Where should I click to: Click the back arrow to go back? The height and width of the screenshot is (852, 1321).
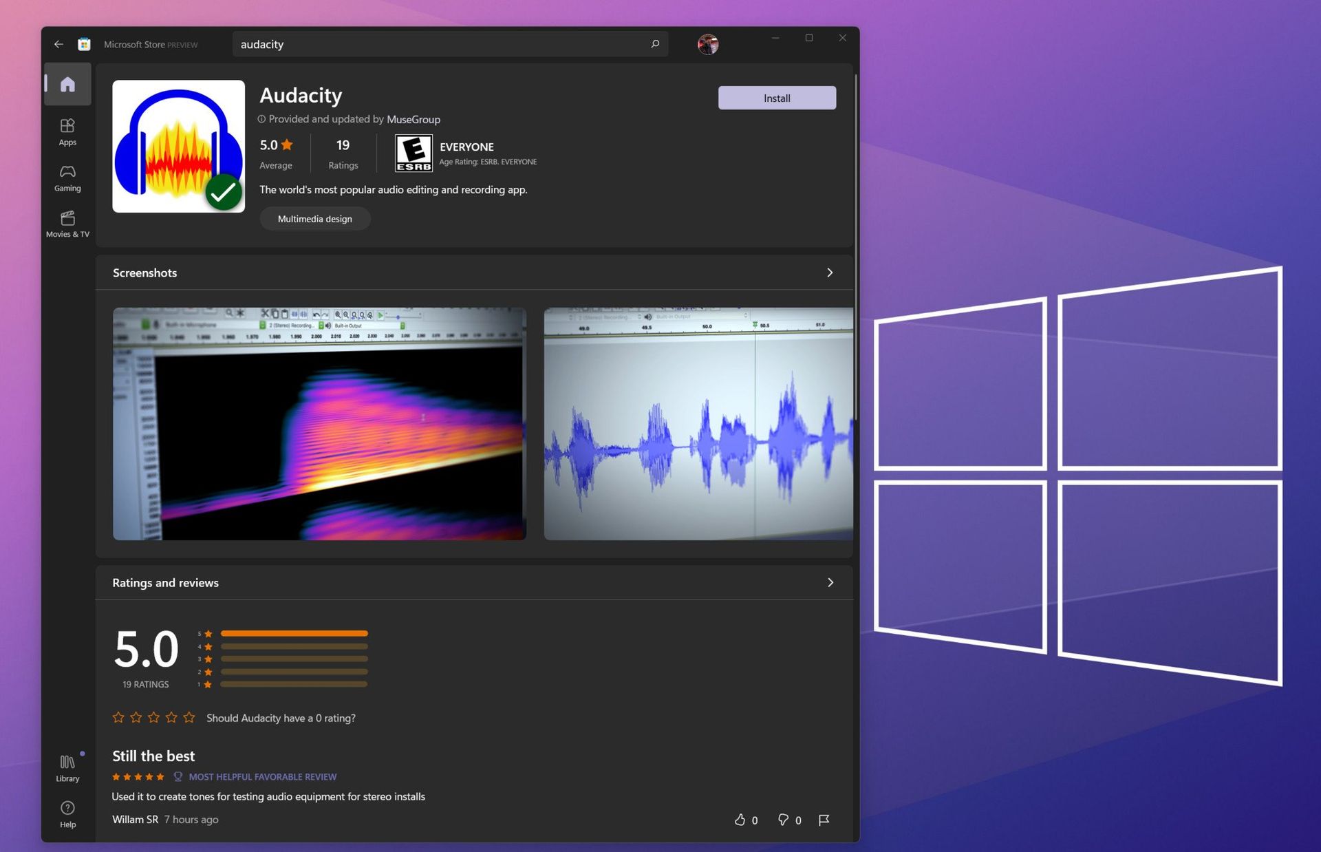[x=58, y=43]
